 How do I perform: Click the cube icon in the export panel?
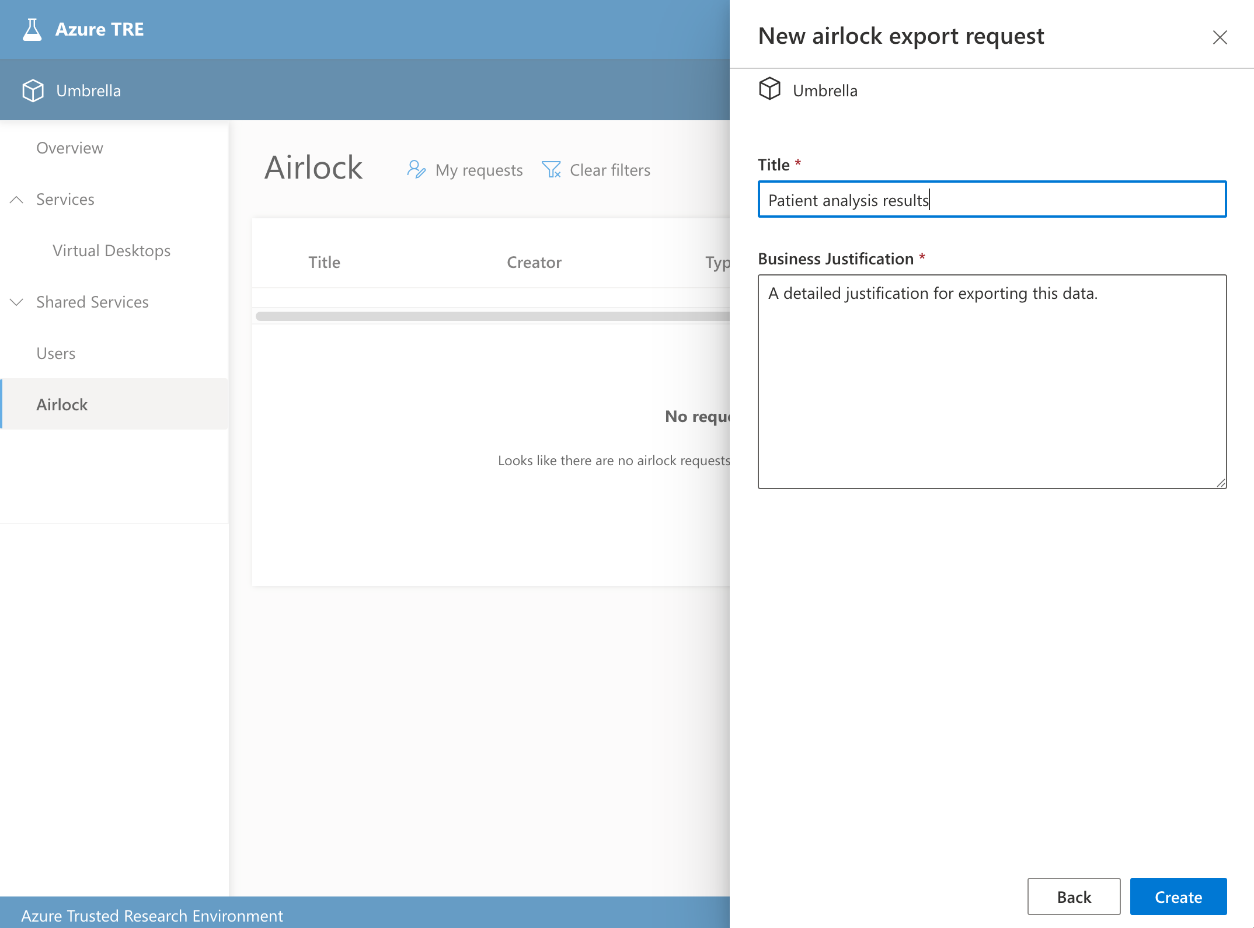(769, 89)
